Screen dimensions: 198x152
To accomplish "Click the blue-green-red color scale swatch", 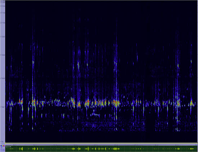I will coord(3,146).
